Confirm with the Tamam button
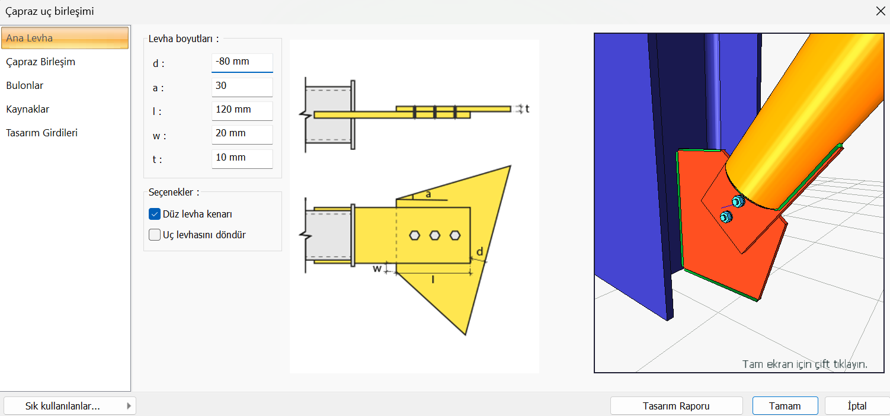Viewport: 890px width, 416px height. (x=785, y=406)
